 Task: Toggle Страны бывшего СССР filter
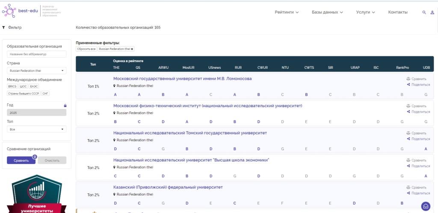(24, 93)
